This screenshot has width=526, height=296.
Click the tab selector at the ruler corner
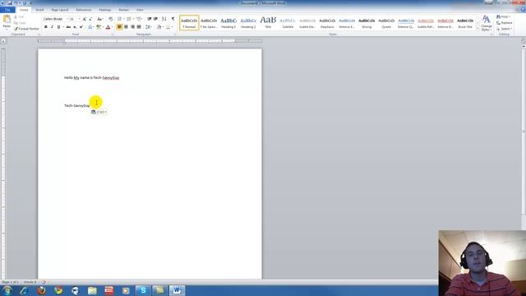tap(3, 41)
